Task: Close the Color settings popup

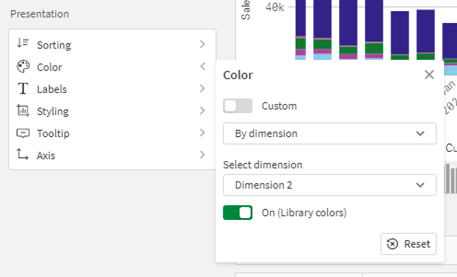Action: [429, 75]
